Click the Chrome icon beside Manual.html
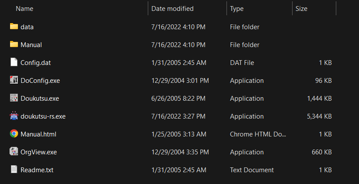 [14, 134]
